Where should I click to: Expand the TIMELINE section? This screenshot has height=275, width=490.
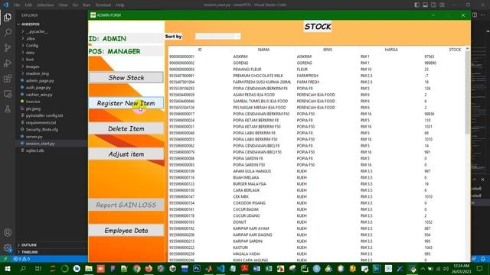coord(30,252)
